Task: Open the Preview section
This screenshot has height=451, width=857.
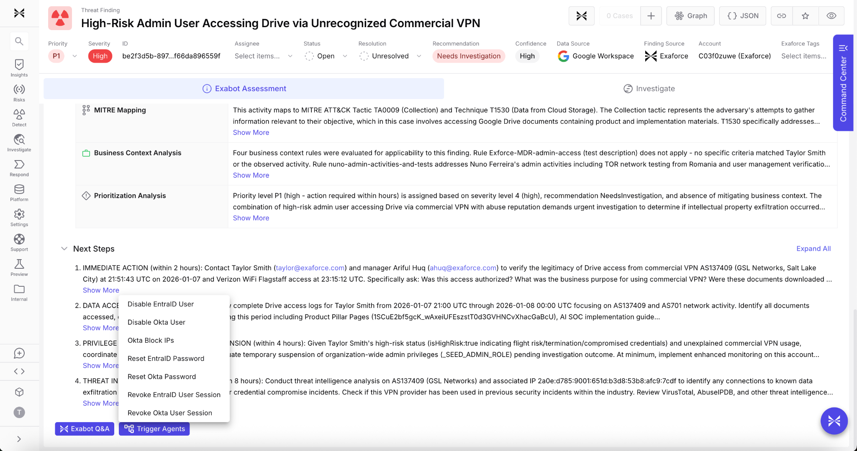Action: point(19,268)
